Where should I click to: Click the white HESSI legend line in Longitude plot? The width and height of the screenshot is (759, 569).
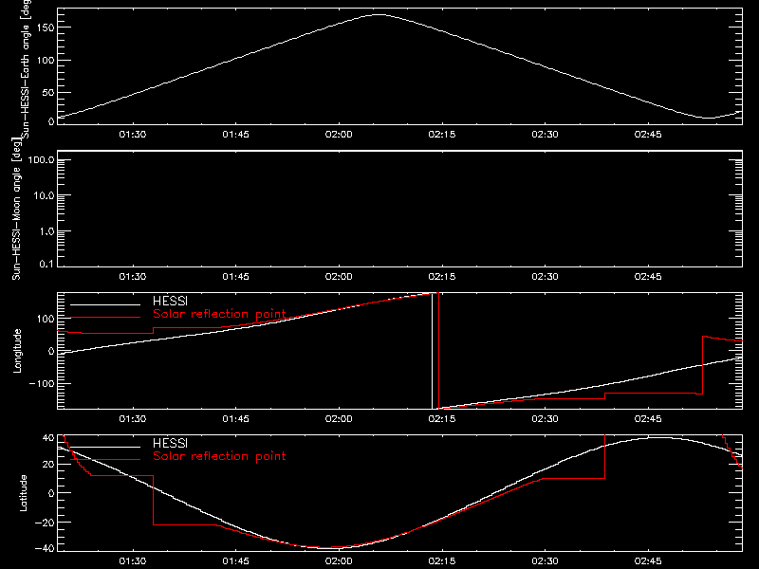(105, 304)
